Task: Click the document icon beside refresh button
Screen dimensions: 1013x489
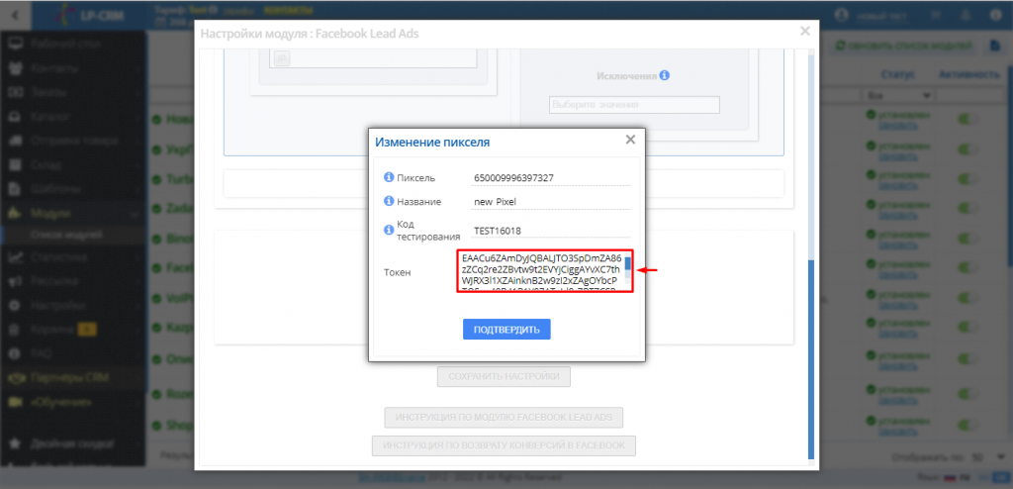Action: pyautogui.click(x=995, y=46)
